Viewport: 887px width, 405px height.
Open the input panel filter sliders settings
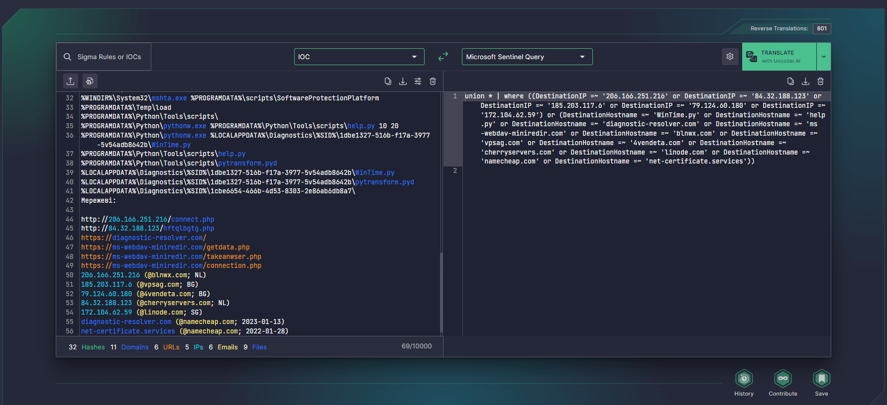pos(418,81)
